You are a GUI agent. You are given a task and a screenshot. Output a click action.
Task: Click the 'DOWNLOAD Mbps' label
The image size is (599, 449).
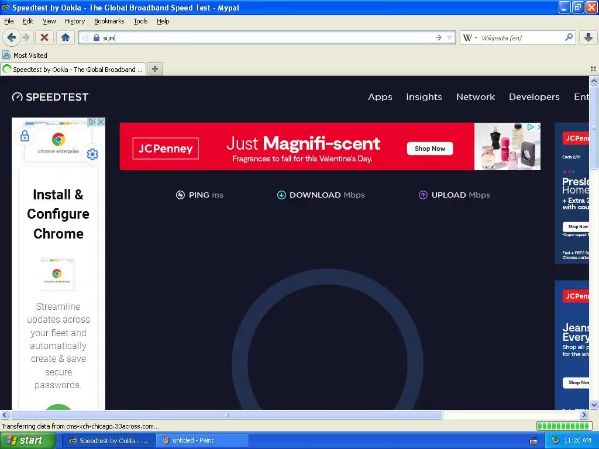click(x=327, y=195)
